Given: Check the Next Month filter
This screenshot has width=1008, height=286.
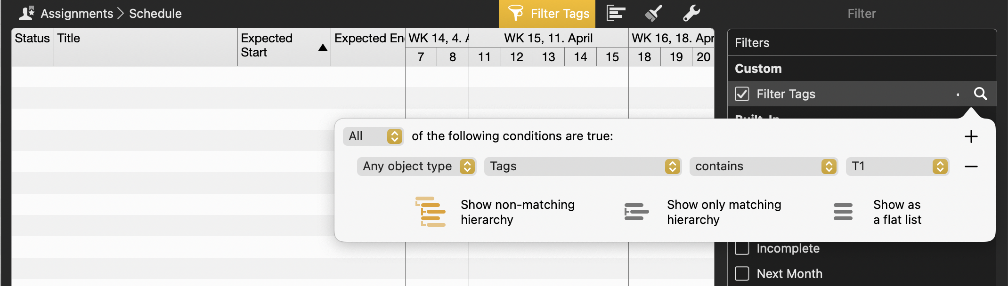Looking at the screenshot, I should click(742, 273).
